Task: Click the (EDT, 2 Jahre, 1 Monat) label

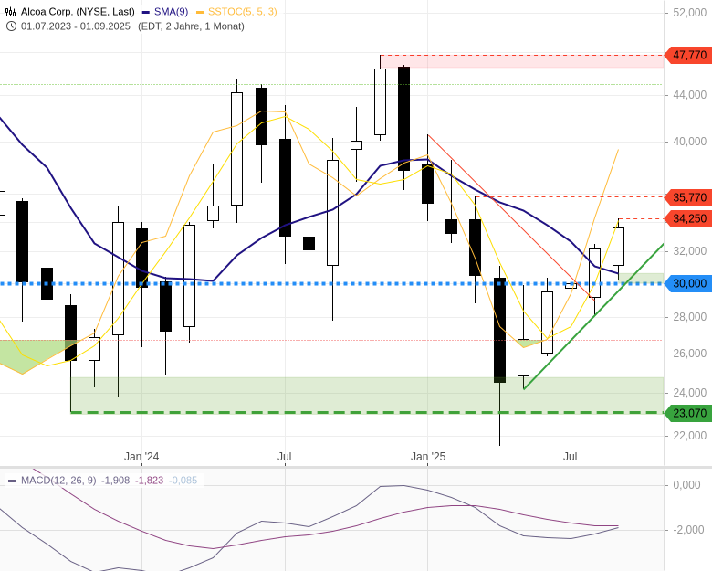Action: (x=191, y=26)
